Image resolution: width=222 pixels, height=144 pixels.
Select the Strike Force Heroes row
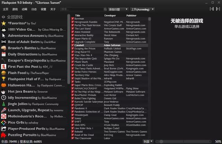[110, 72]
